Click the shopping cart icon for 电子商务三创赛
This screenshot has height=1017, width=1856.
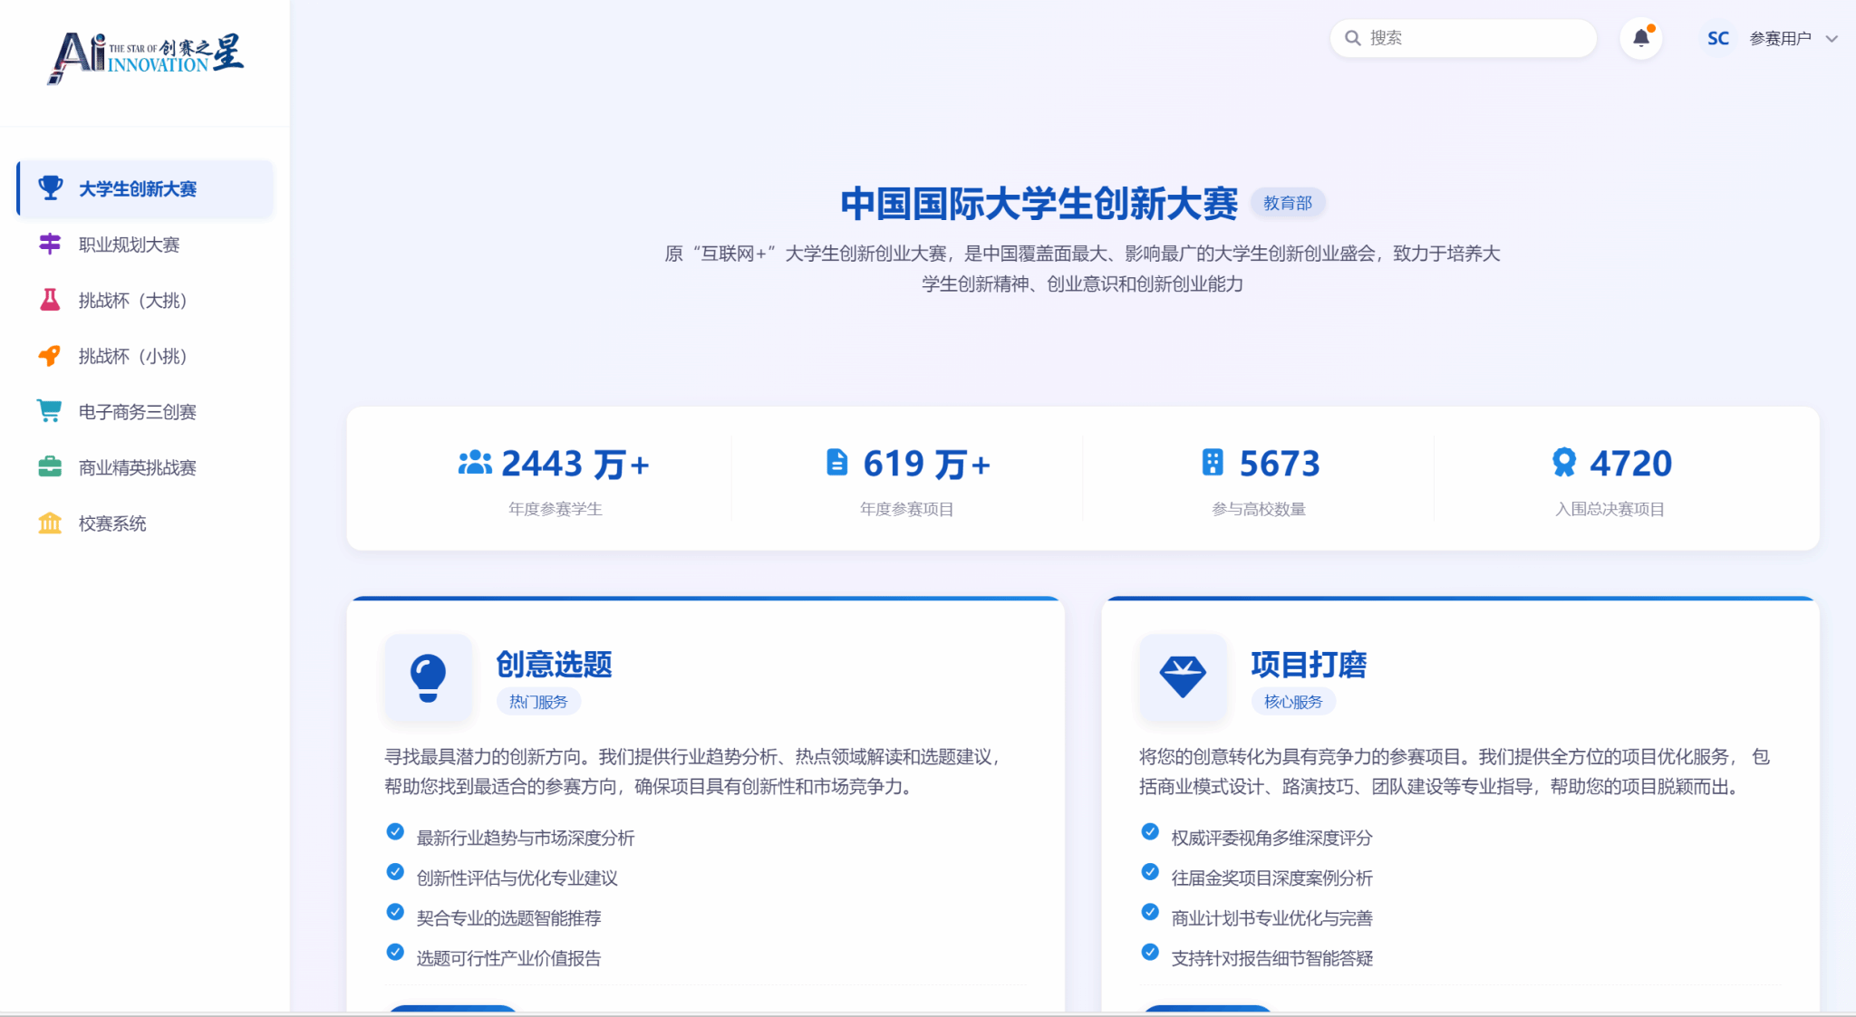click(x=50, y=411)
